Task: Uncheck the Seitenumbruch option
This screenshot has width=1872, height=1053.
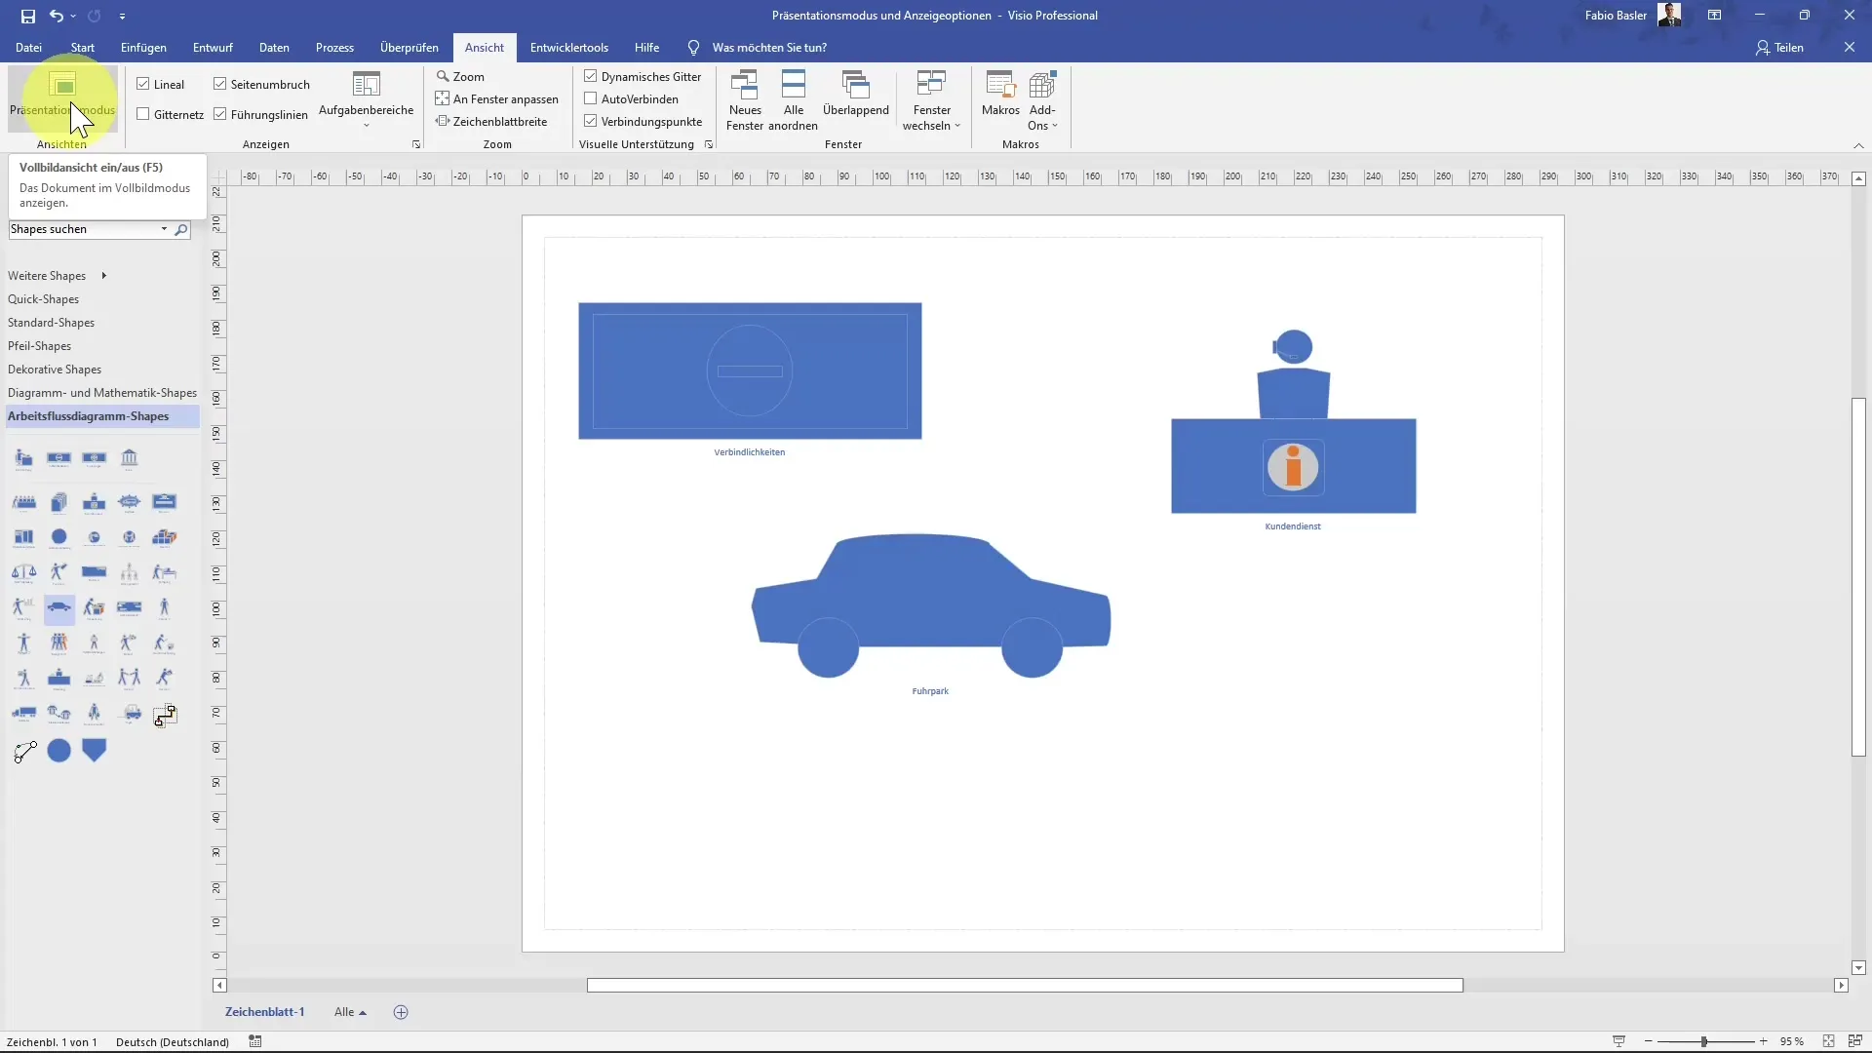Action: coord(220,84)
